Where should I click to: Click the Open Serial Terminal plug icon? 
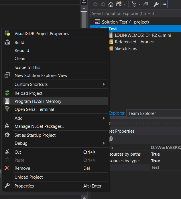(x=7, y=109)
